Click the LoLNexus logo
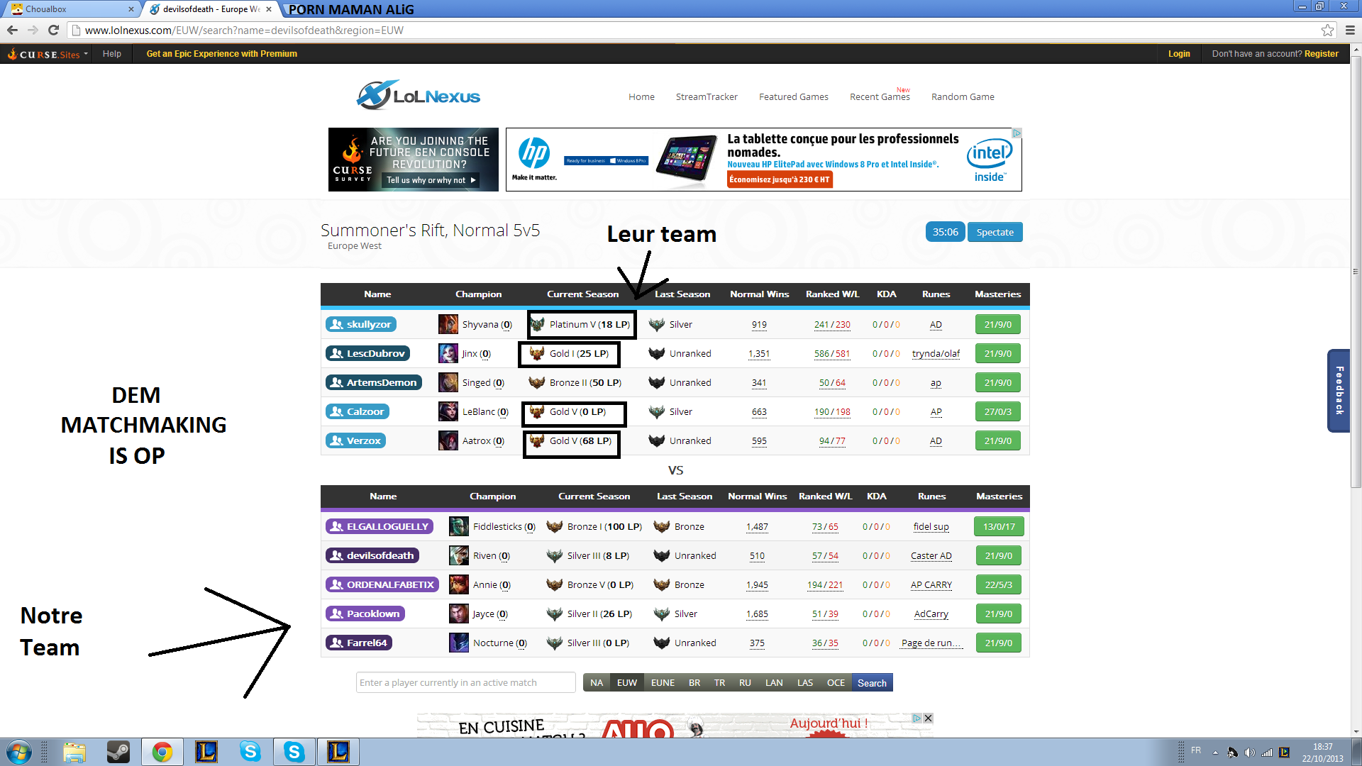1362x766 pixels. (419, 96)
